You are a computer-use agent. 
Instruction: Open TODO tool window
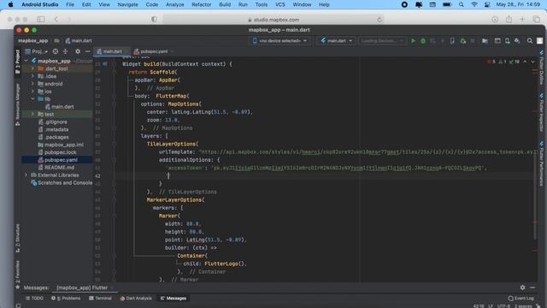pos(34,299)
